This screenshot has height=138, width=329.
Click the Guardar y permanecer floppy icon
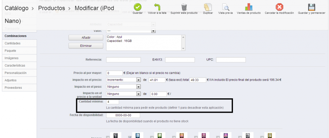click(311, 7)
